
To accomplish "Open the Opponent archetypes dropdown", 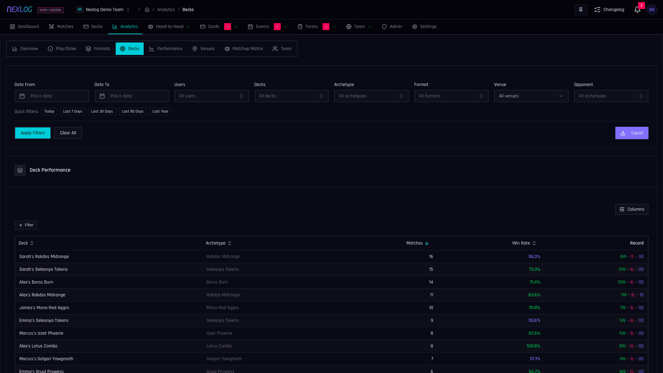I will (611, 96).
